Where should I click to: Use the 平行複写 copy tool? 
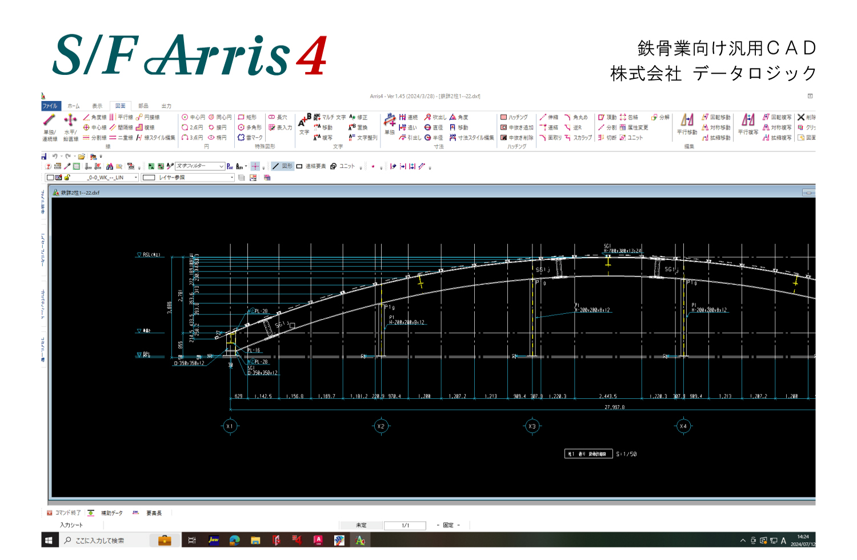(748, 124)
